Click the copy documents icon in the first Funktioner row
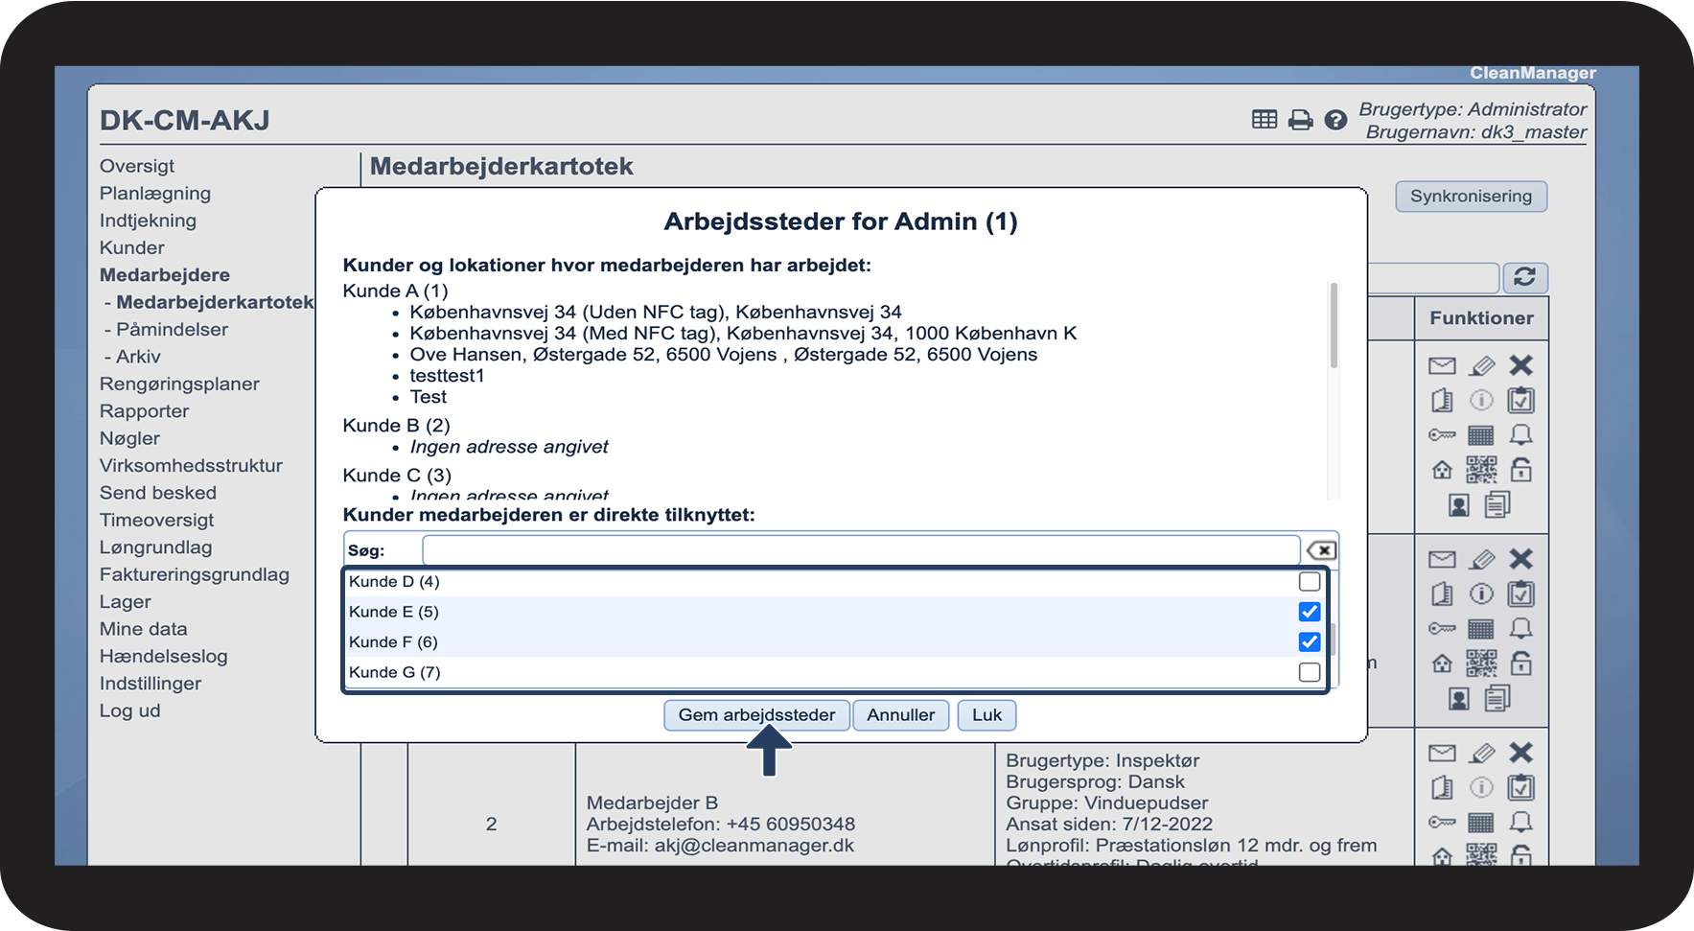1694x931 pixels. 1497,504
